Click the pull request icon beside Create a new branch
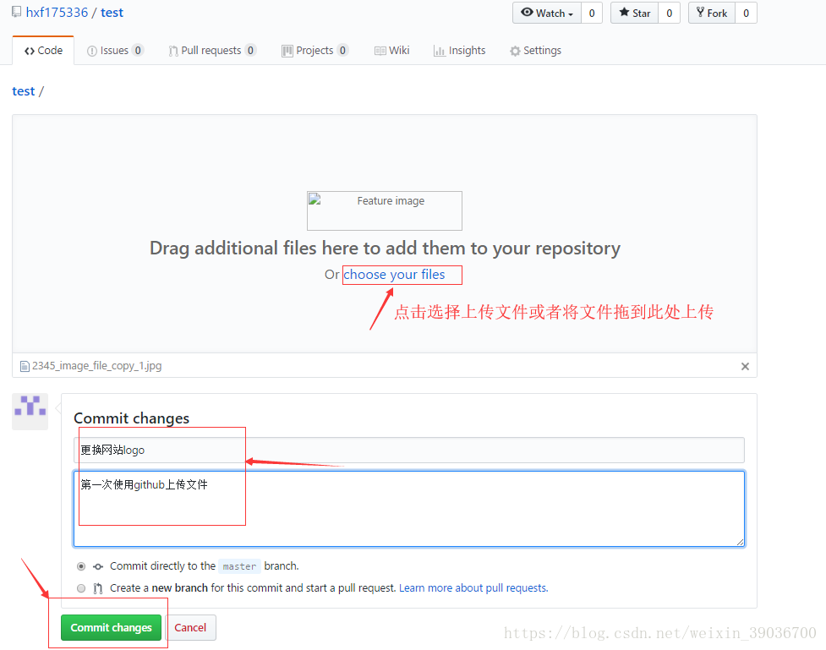This screenshot has height=650, width=826. point(98,588)
